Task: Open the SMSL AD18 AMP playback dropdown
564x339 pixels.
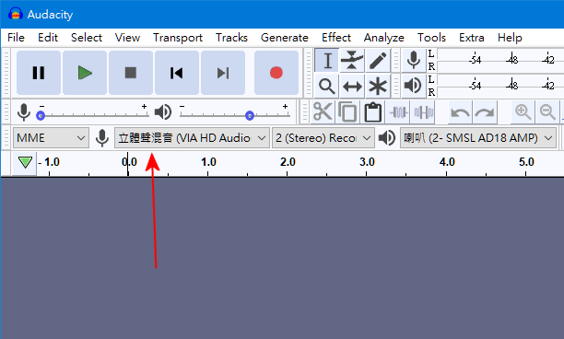Action: (x=478, y=137)
